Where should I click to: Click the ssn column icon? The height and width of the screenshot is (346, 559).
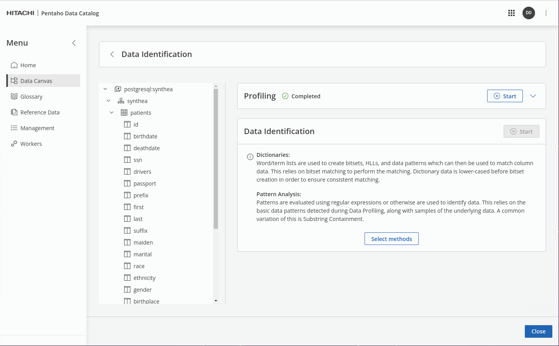point(127,160)
